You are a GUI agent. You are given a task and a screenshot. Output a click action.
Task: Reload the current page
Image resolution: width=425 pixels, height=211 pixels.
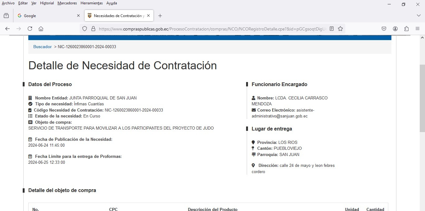click(30, 29)
